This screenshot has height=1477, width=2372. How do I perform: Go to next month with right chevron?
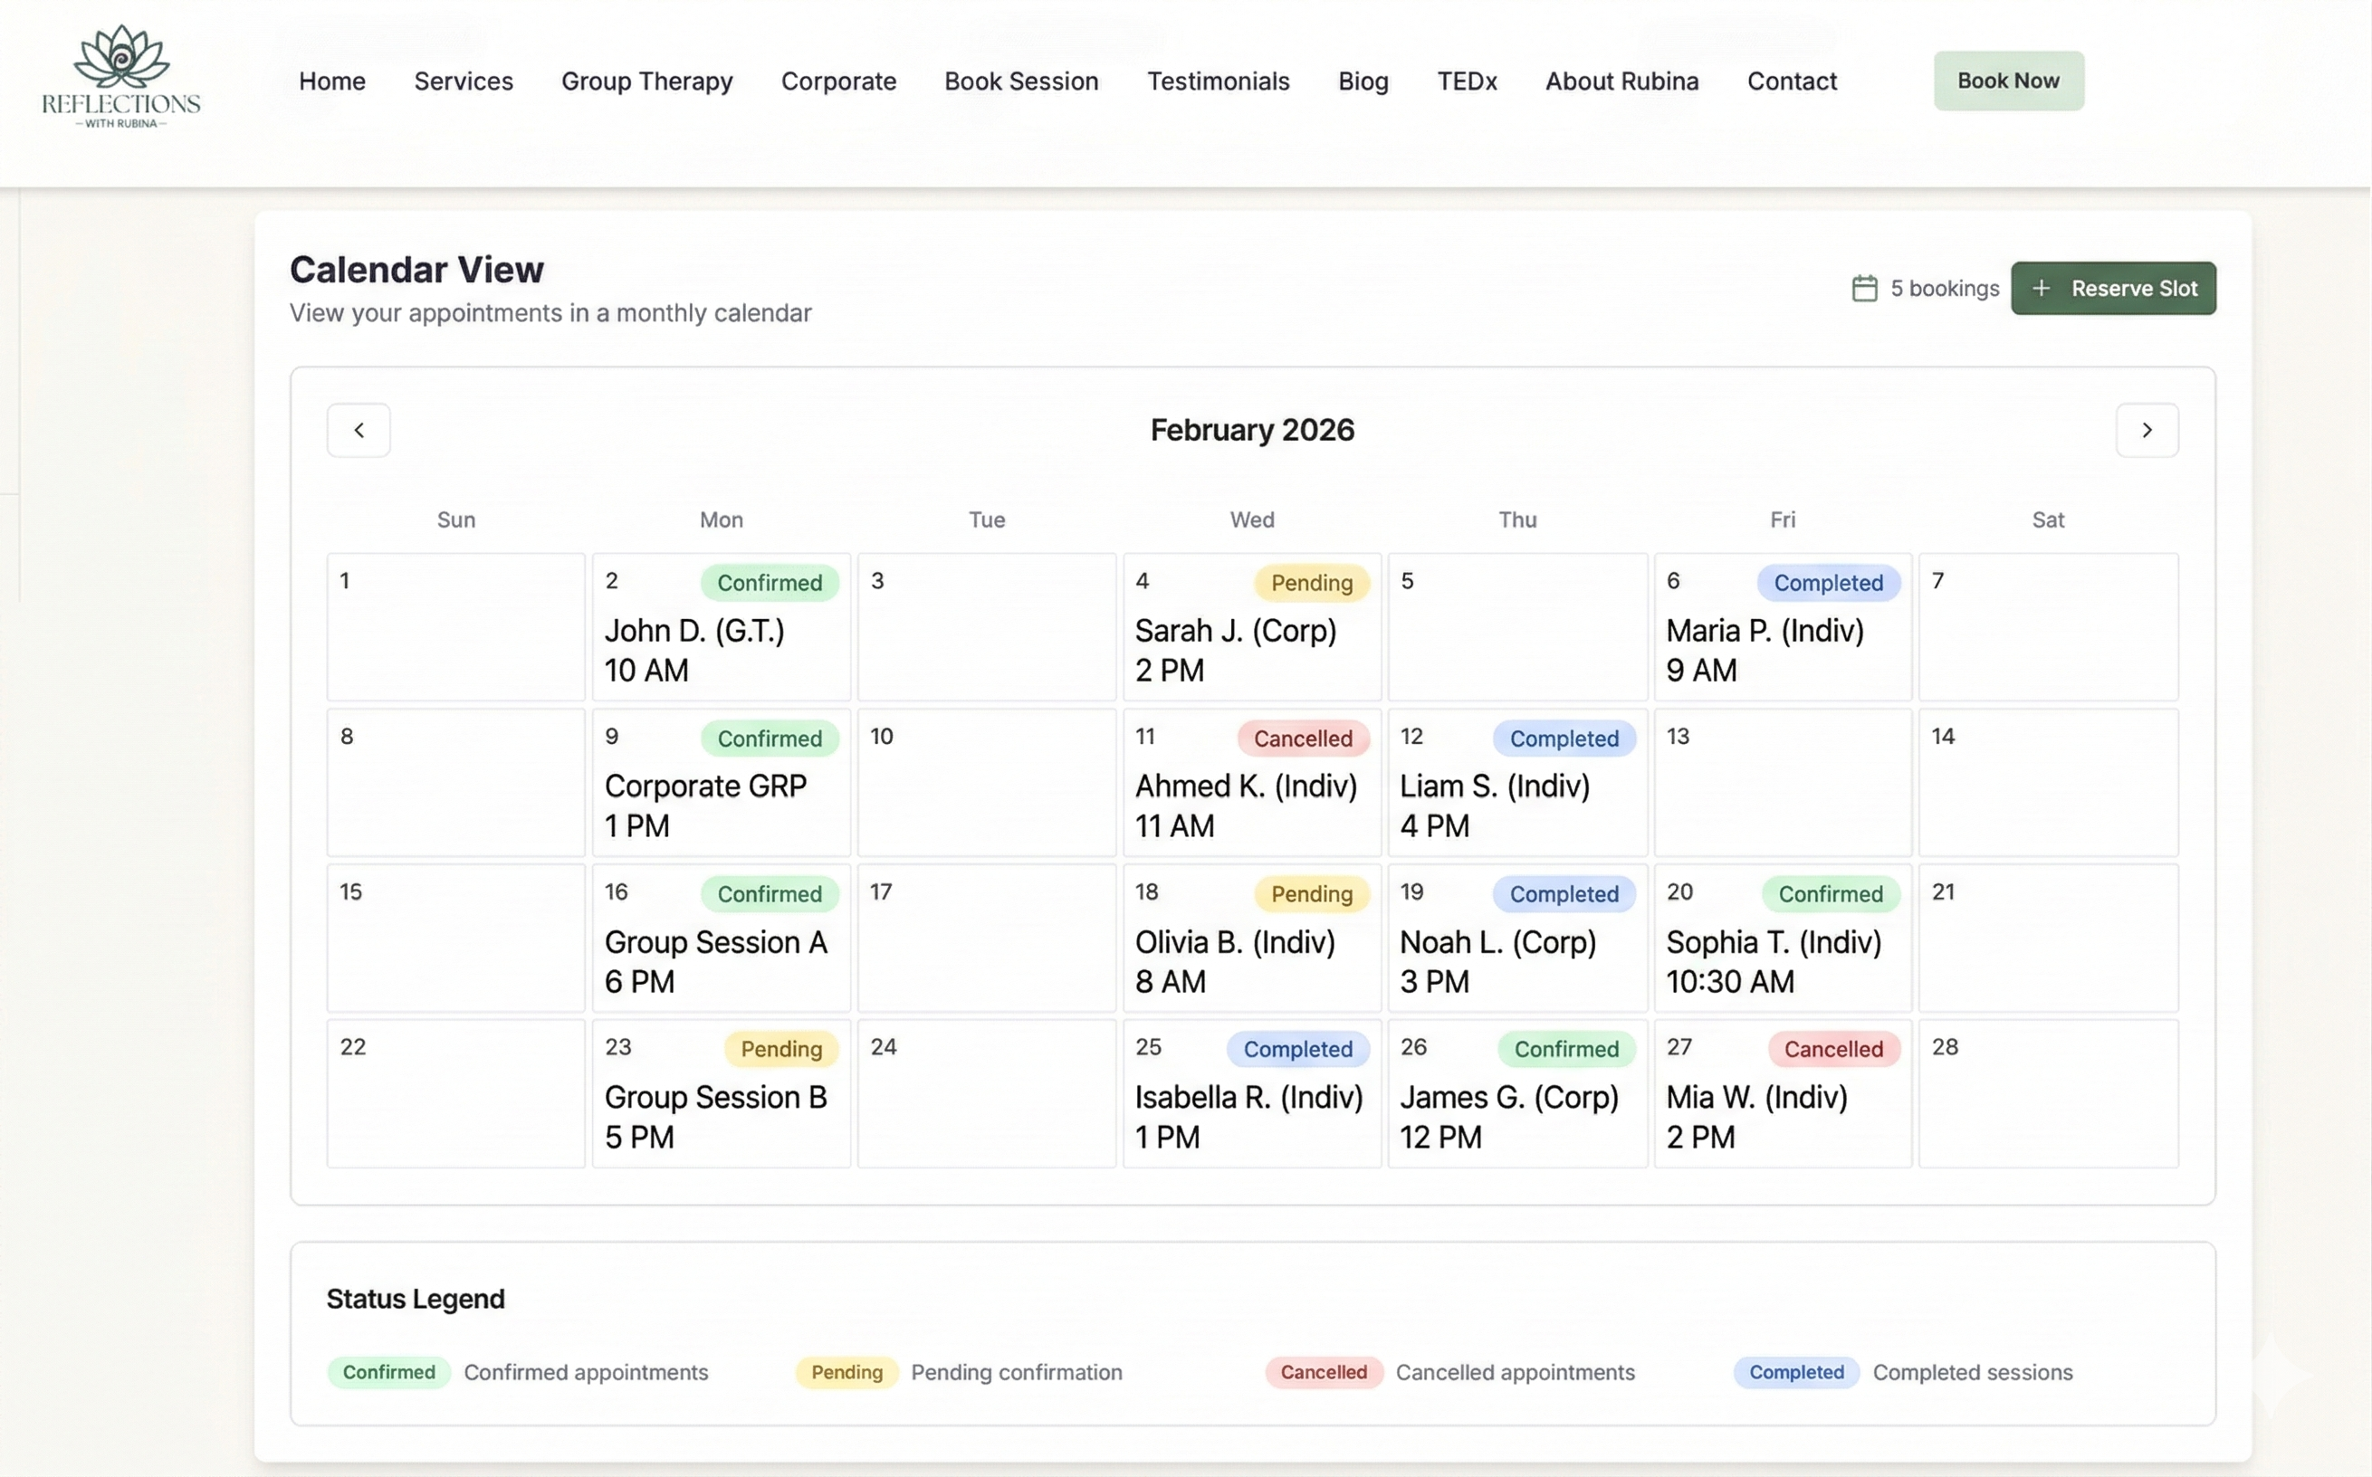tap(2147, 430)
